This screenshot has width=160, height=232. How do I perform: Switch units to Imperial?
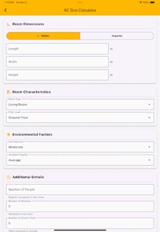click(x=117, y=36)
